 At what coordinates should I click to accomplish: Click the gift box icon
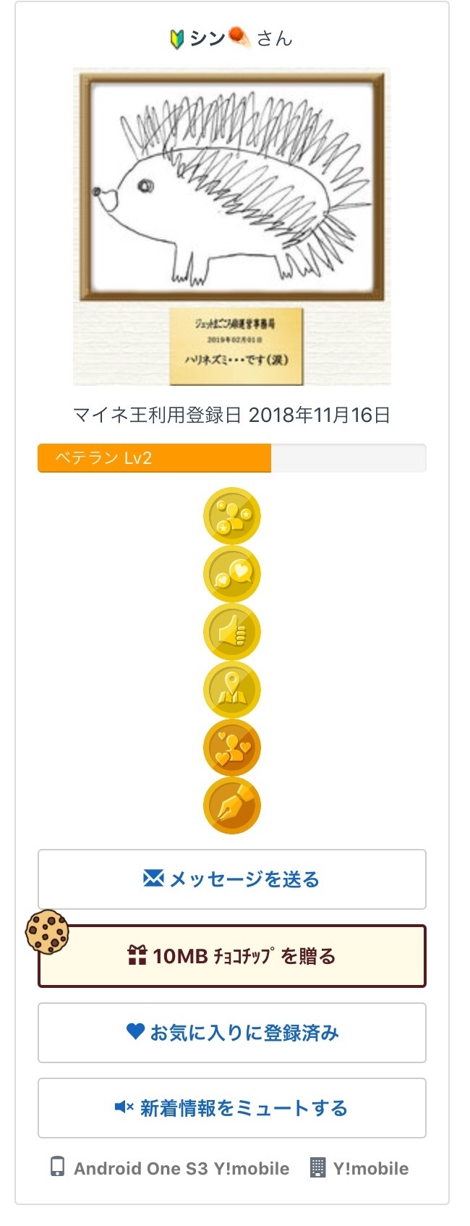[137, 955]
